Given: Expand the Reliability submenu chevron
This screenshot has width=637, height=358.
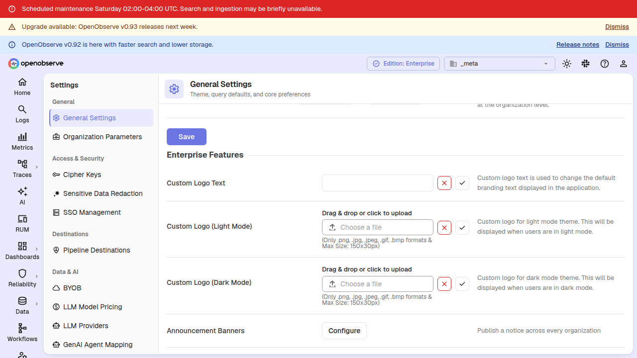Looking at the screenshot, I should [x=37, y=276].
